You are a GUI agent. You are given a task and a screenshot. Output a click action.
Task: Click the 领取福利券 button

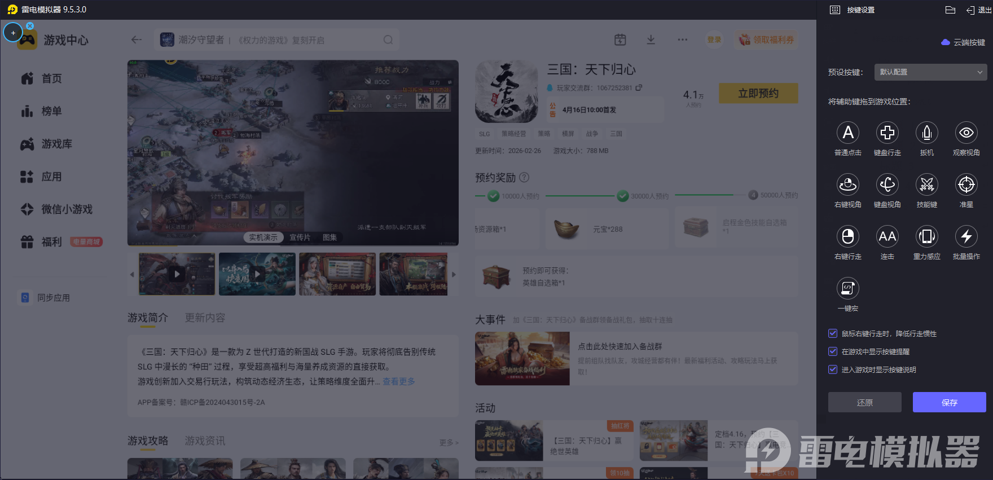click(x=766, y=39)
